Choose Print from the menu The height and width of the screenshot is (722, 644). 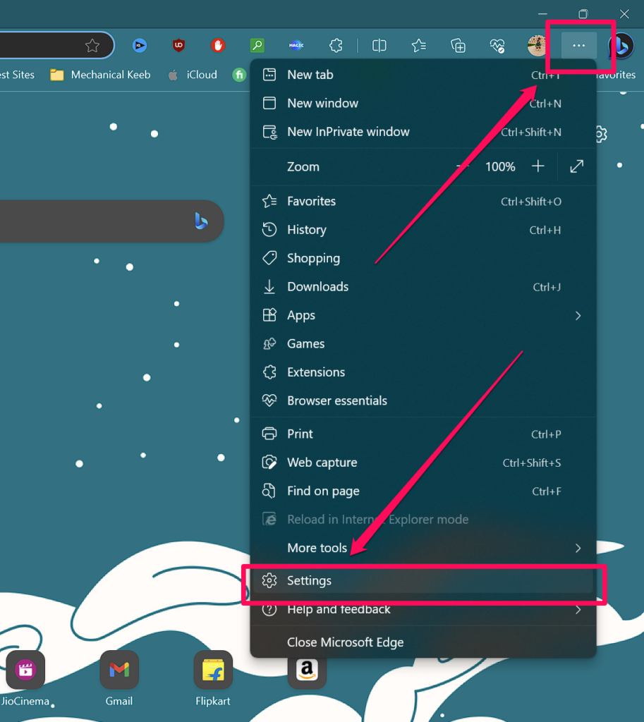coord(423,434)
